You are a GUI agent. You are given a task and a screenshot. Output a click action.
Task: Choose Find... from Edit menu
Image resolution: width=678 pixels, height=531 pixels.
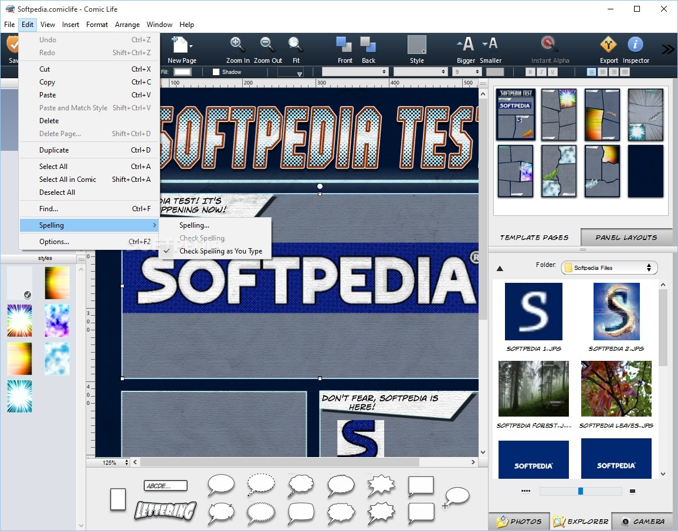89,208
